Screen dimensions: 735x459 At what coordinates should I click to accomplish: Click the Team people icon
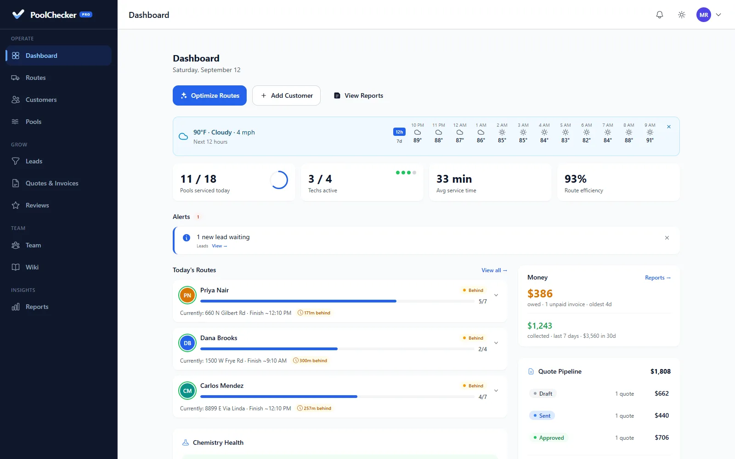click(16, 245)
